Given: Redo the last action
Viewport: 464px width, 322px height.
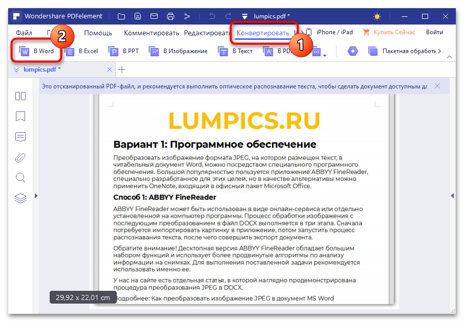Looking at the screenshot, I should [228, 16].
